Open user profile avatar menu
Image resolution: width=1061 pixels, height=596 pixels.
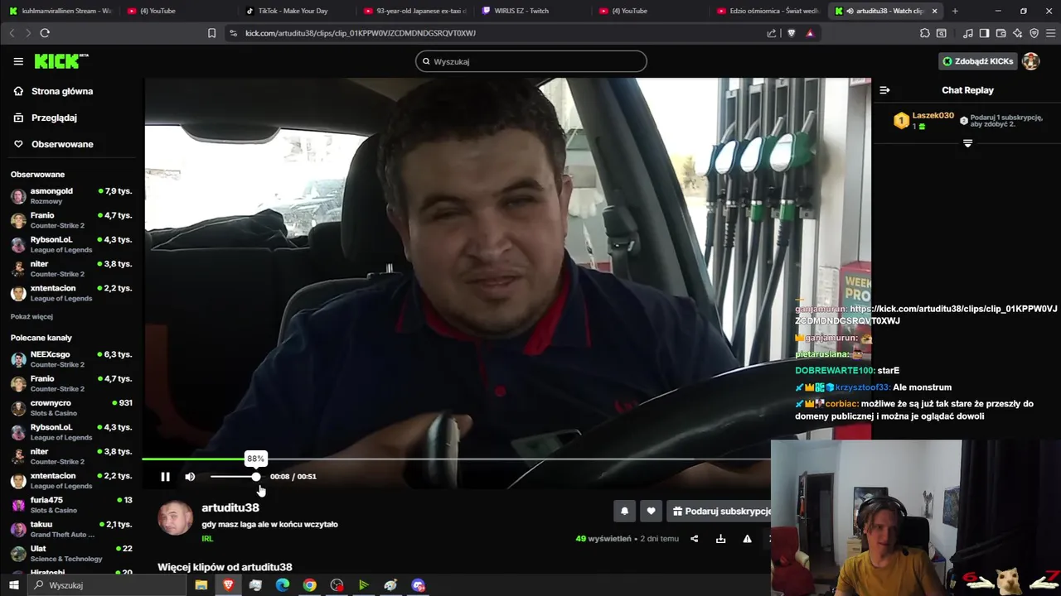(1030, 61)
